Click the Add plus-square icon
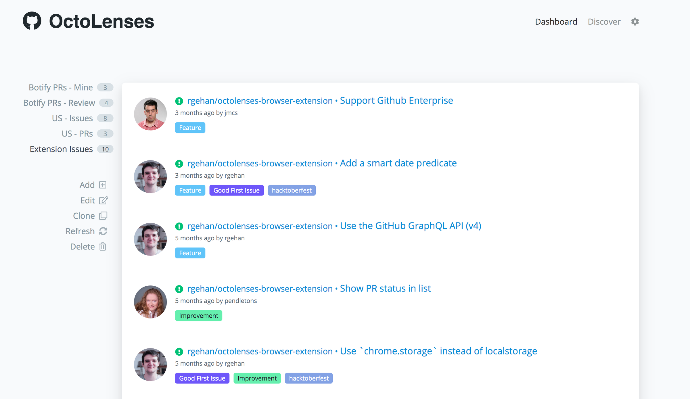The width and height of the screenshot is (690, 399). coord(103,185)
